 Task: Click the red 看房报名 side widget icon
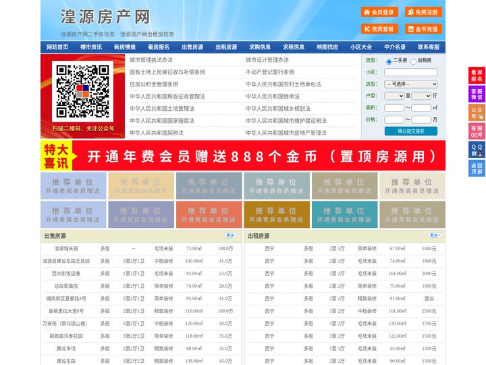tap(477, 76)
